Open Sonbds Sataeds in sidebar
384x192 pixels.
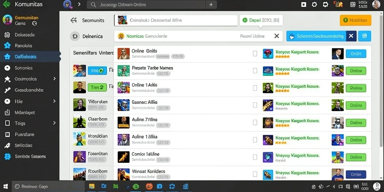(30, 156)
